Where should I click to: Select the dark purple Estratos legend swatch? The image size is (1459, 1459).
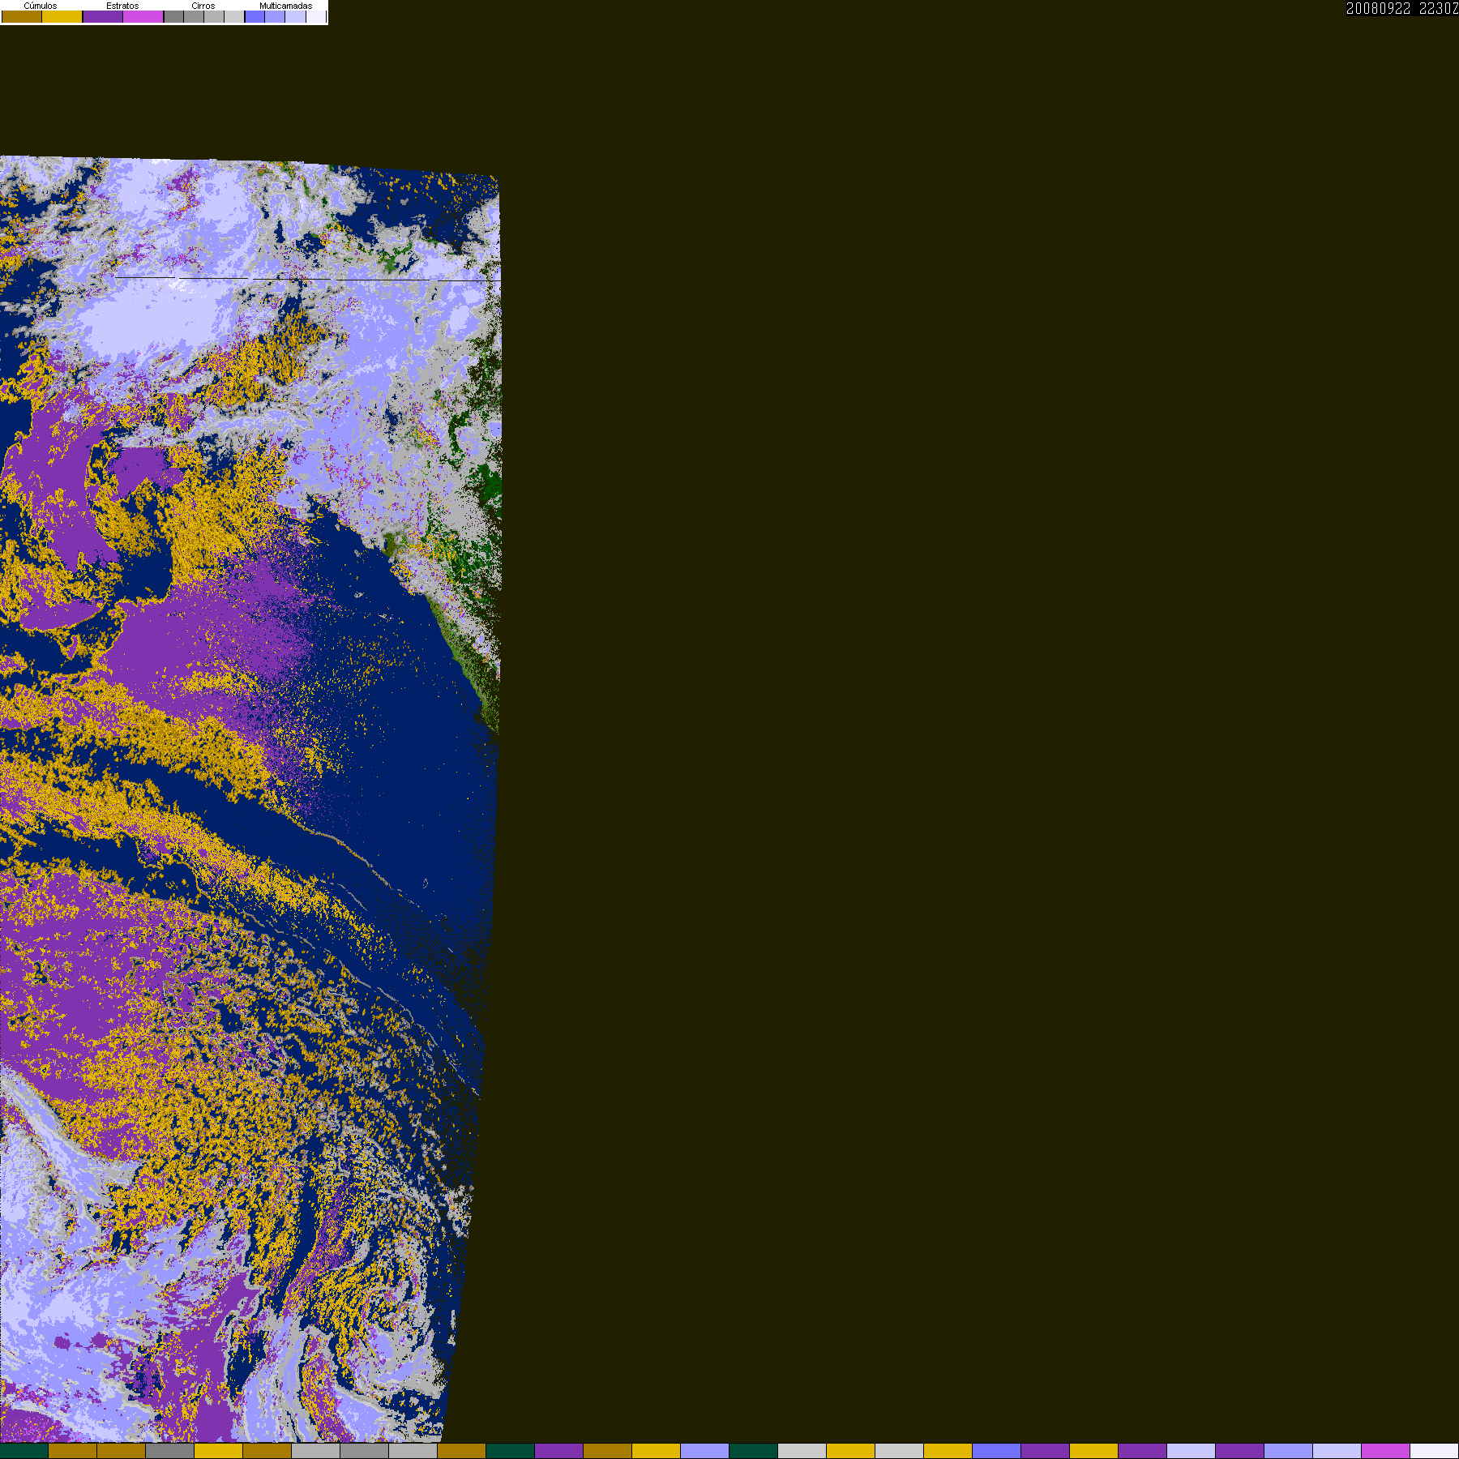point(103,17)
